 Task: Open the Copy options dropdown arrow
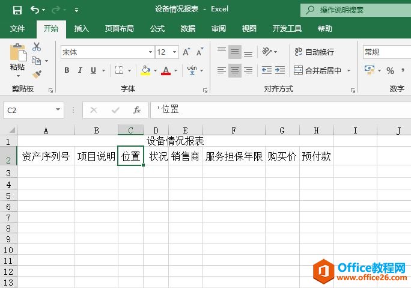tap(47, 61)
